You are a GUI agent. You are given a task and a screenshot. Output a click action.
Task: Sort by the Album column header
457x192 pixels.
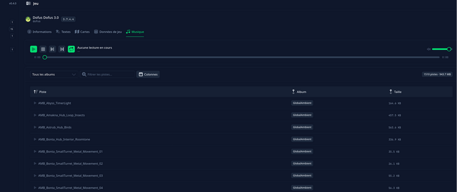point(299,92)
